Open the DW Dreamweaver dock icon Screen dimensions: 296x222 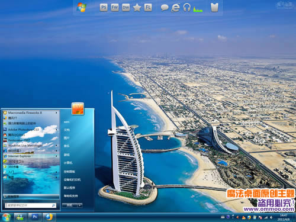pyautogui.click(x=126, y=8)
